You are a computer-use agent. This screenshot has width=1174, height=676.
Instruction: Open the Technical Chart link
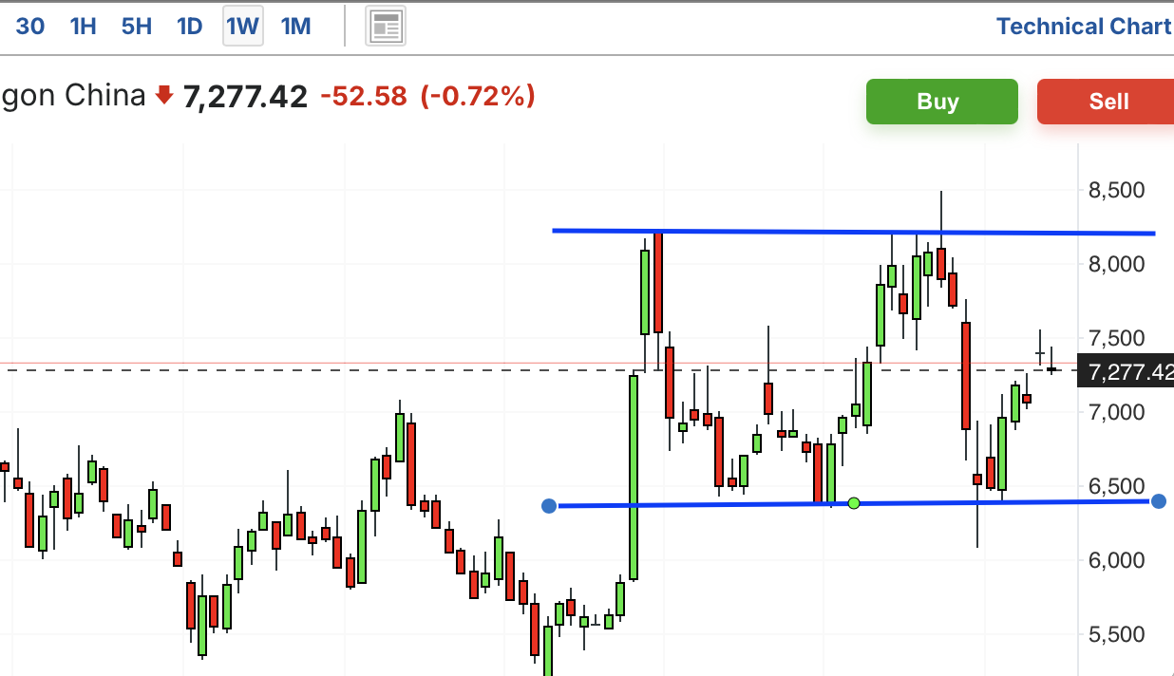point(1084,27)
